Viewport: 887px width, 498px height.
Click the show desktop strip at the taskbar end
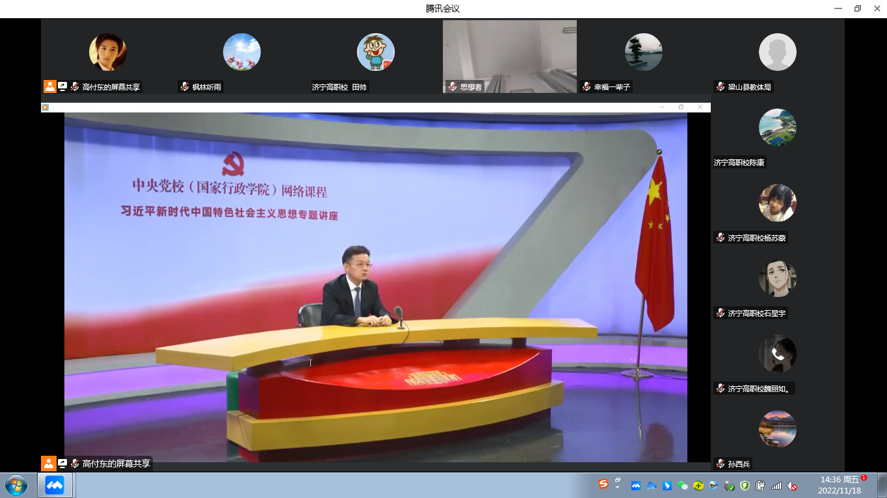tap(882, 485)
